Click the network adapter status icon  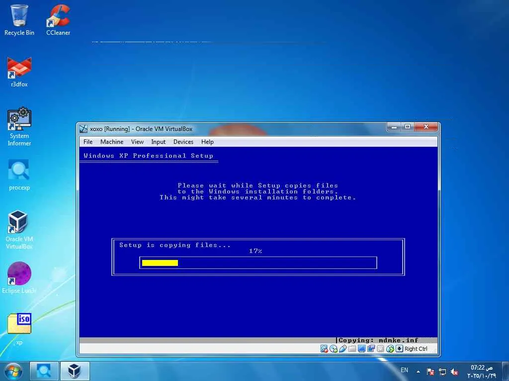coord(390,349)
